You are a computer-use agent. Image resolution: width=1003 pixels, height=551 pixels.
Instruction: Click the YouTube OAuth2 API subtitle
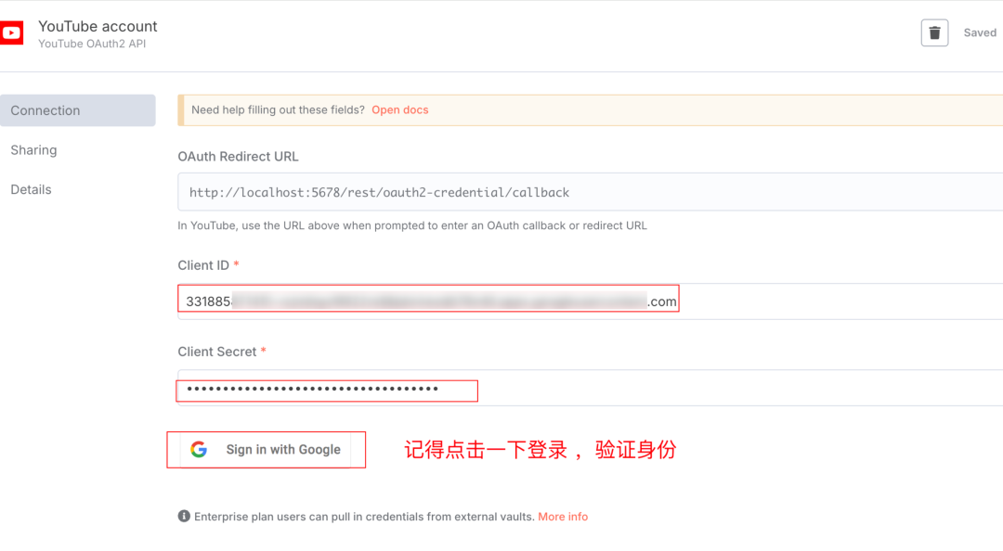point(92,45)
